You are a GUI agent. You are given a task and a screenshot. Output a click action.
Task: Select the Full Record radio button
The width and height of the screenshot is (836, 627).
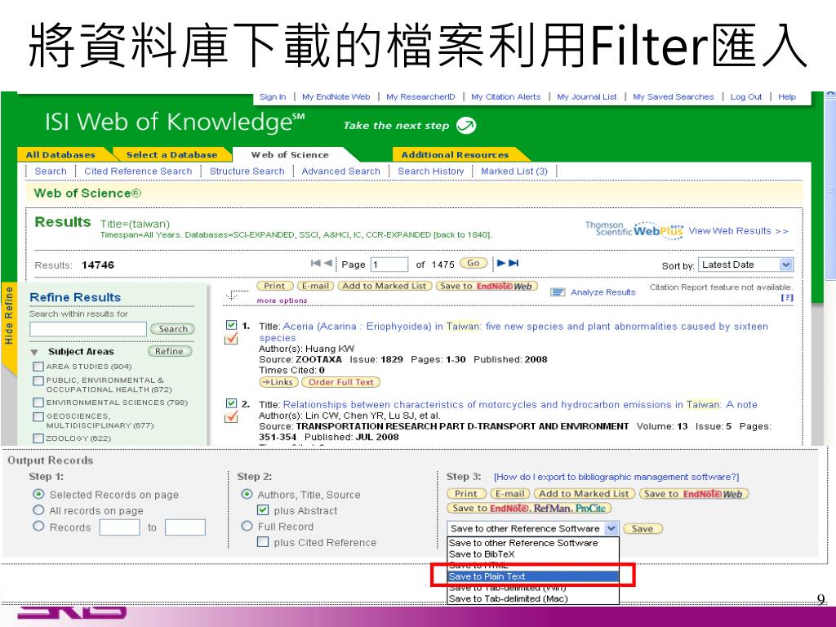click(247, 527)
